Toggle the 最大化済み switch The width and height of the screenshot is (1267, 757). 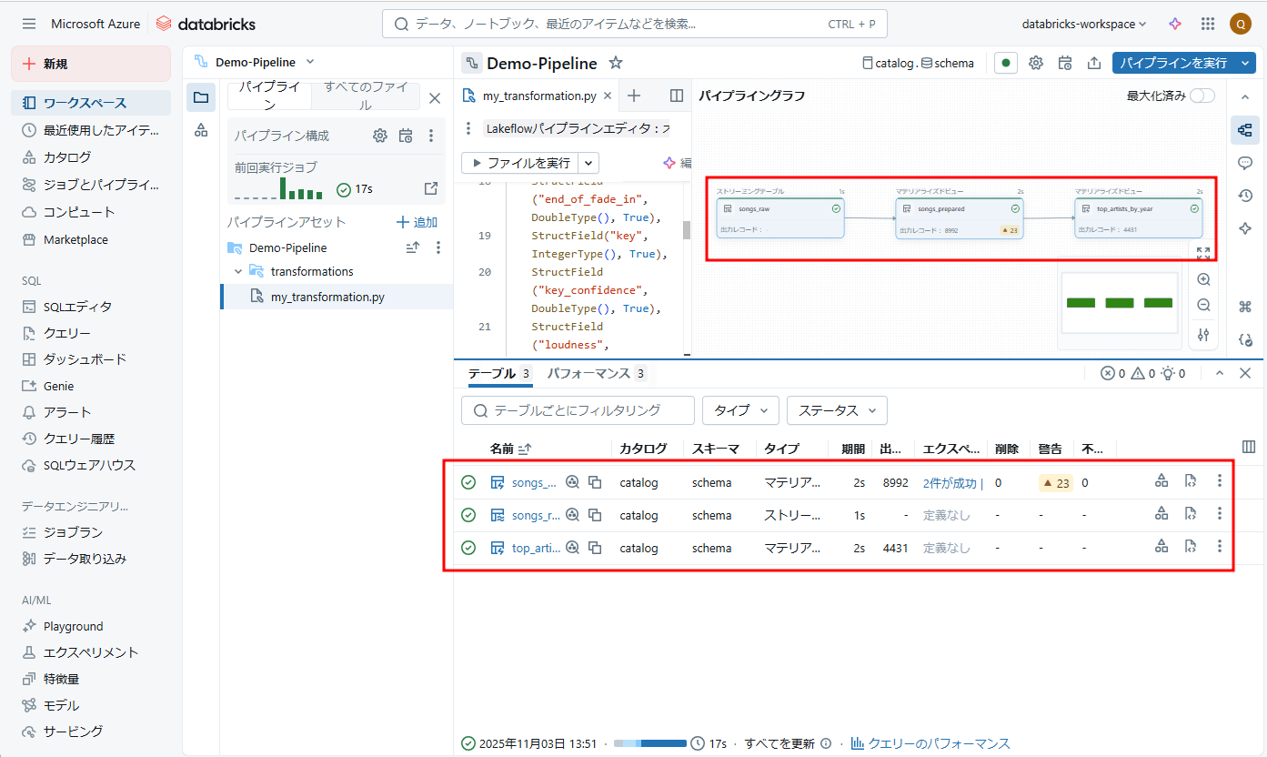[1202, 96]
